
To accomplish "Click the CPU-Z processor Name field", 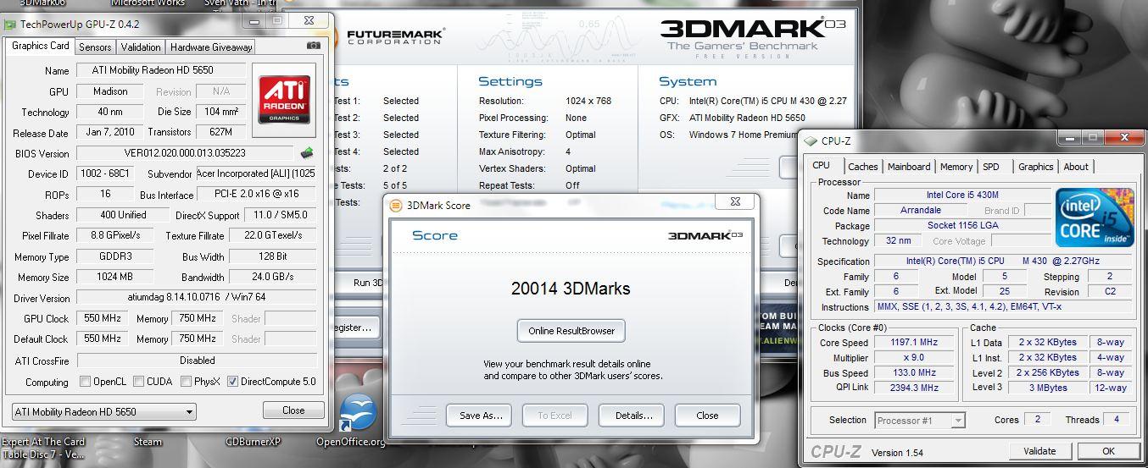I will (x=962, y=195).
